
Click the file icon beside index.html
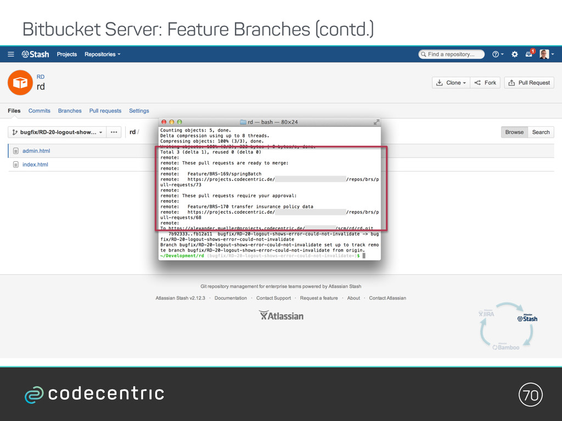click(16, 164)
